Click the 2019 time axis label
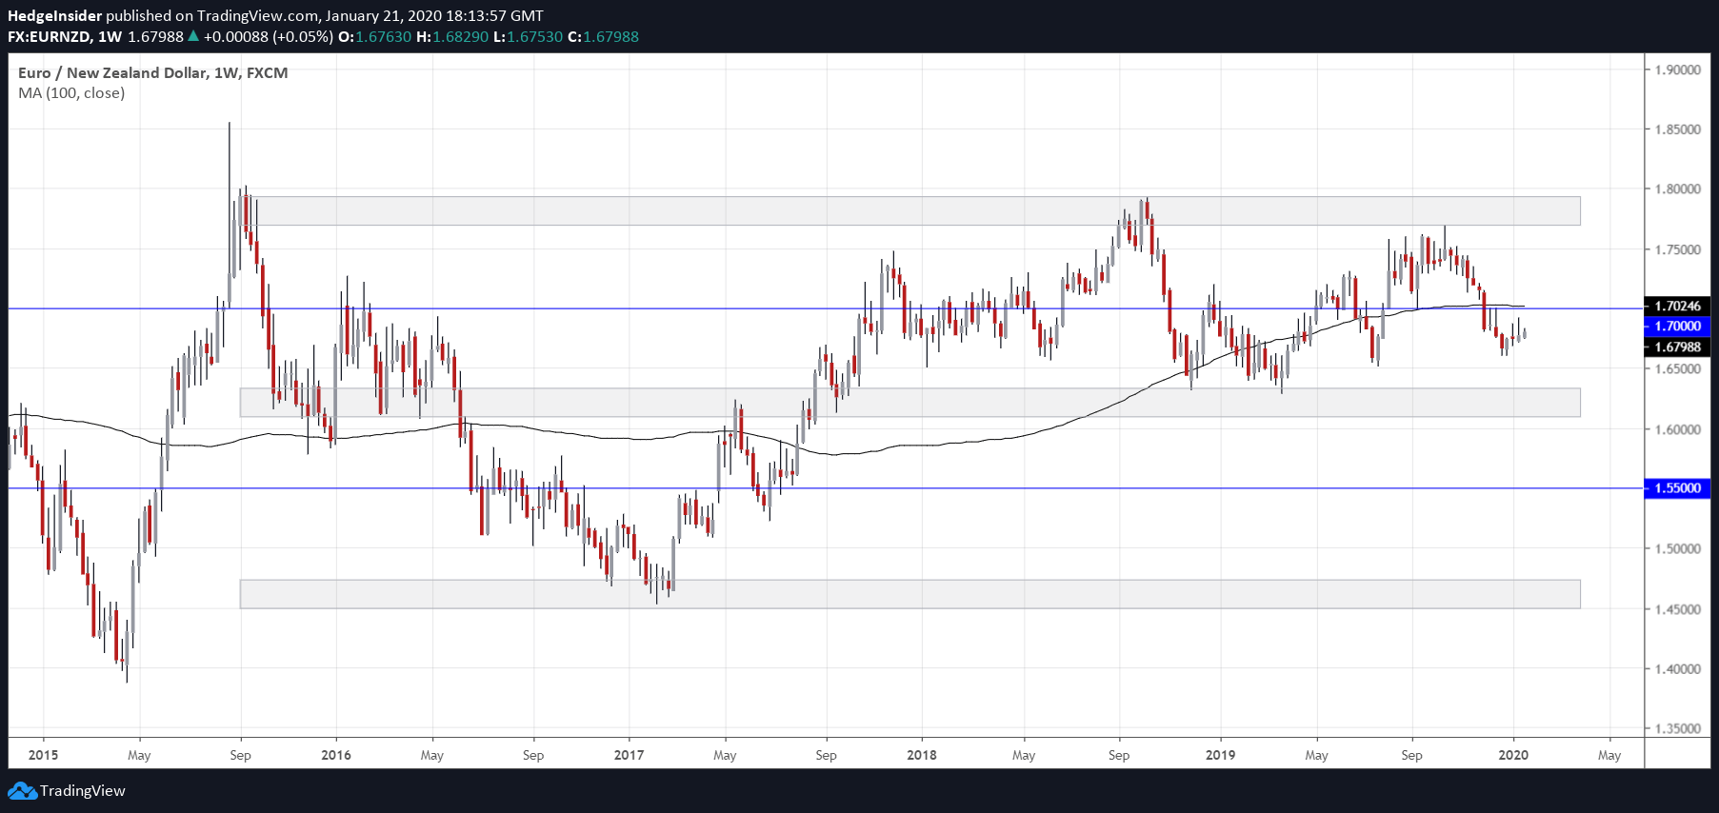The height and width of the screenshot is (813, 1719). click(1220, 755)
